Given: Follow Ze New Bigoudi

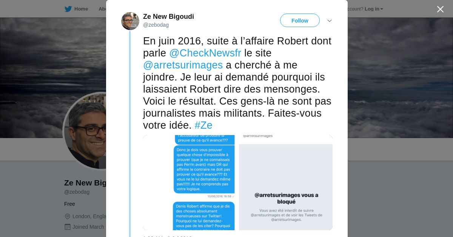Looking at the screenshot, I should 300,20.
